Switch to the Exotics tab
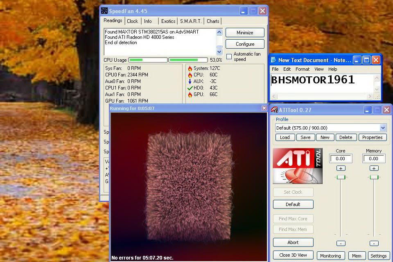 coord(168,21)
